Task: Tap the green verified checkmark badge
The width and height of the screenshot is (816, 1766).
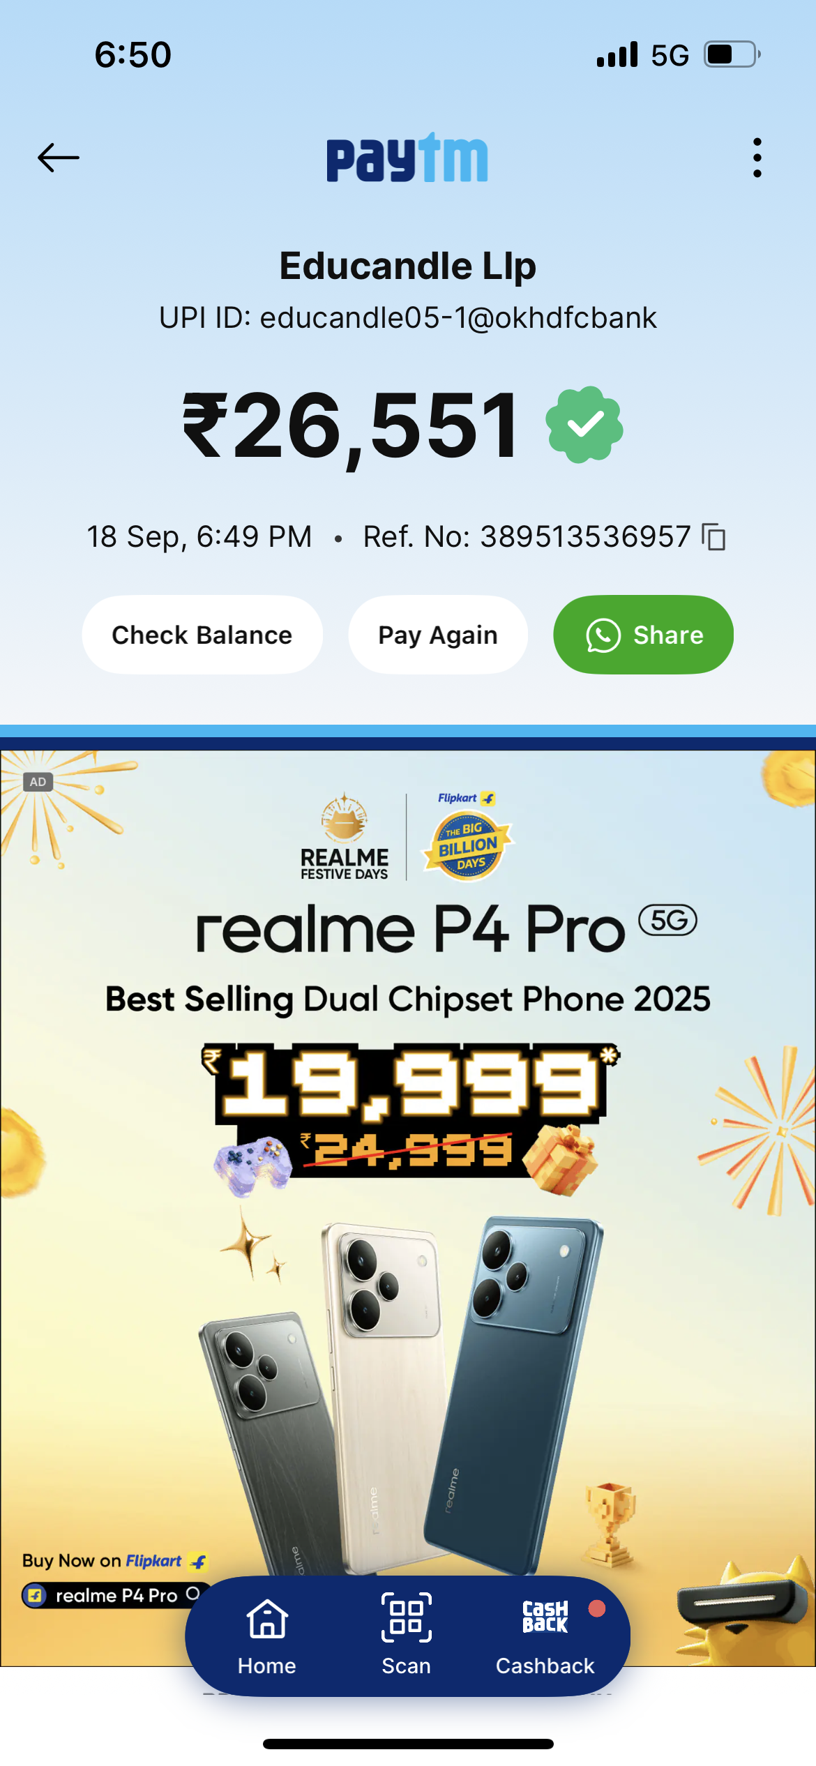Action: coord(584,425)
